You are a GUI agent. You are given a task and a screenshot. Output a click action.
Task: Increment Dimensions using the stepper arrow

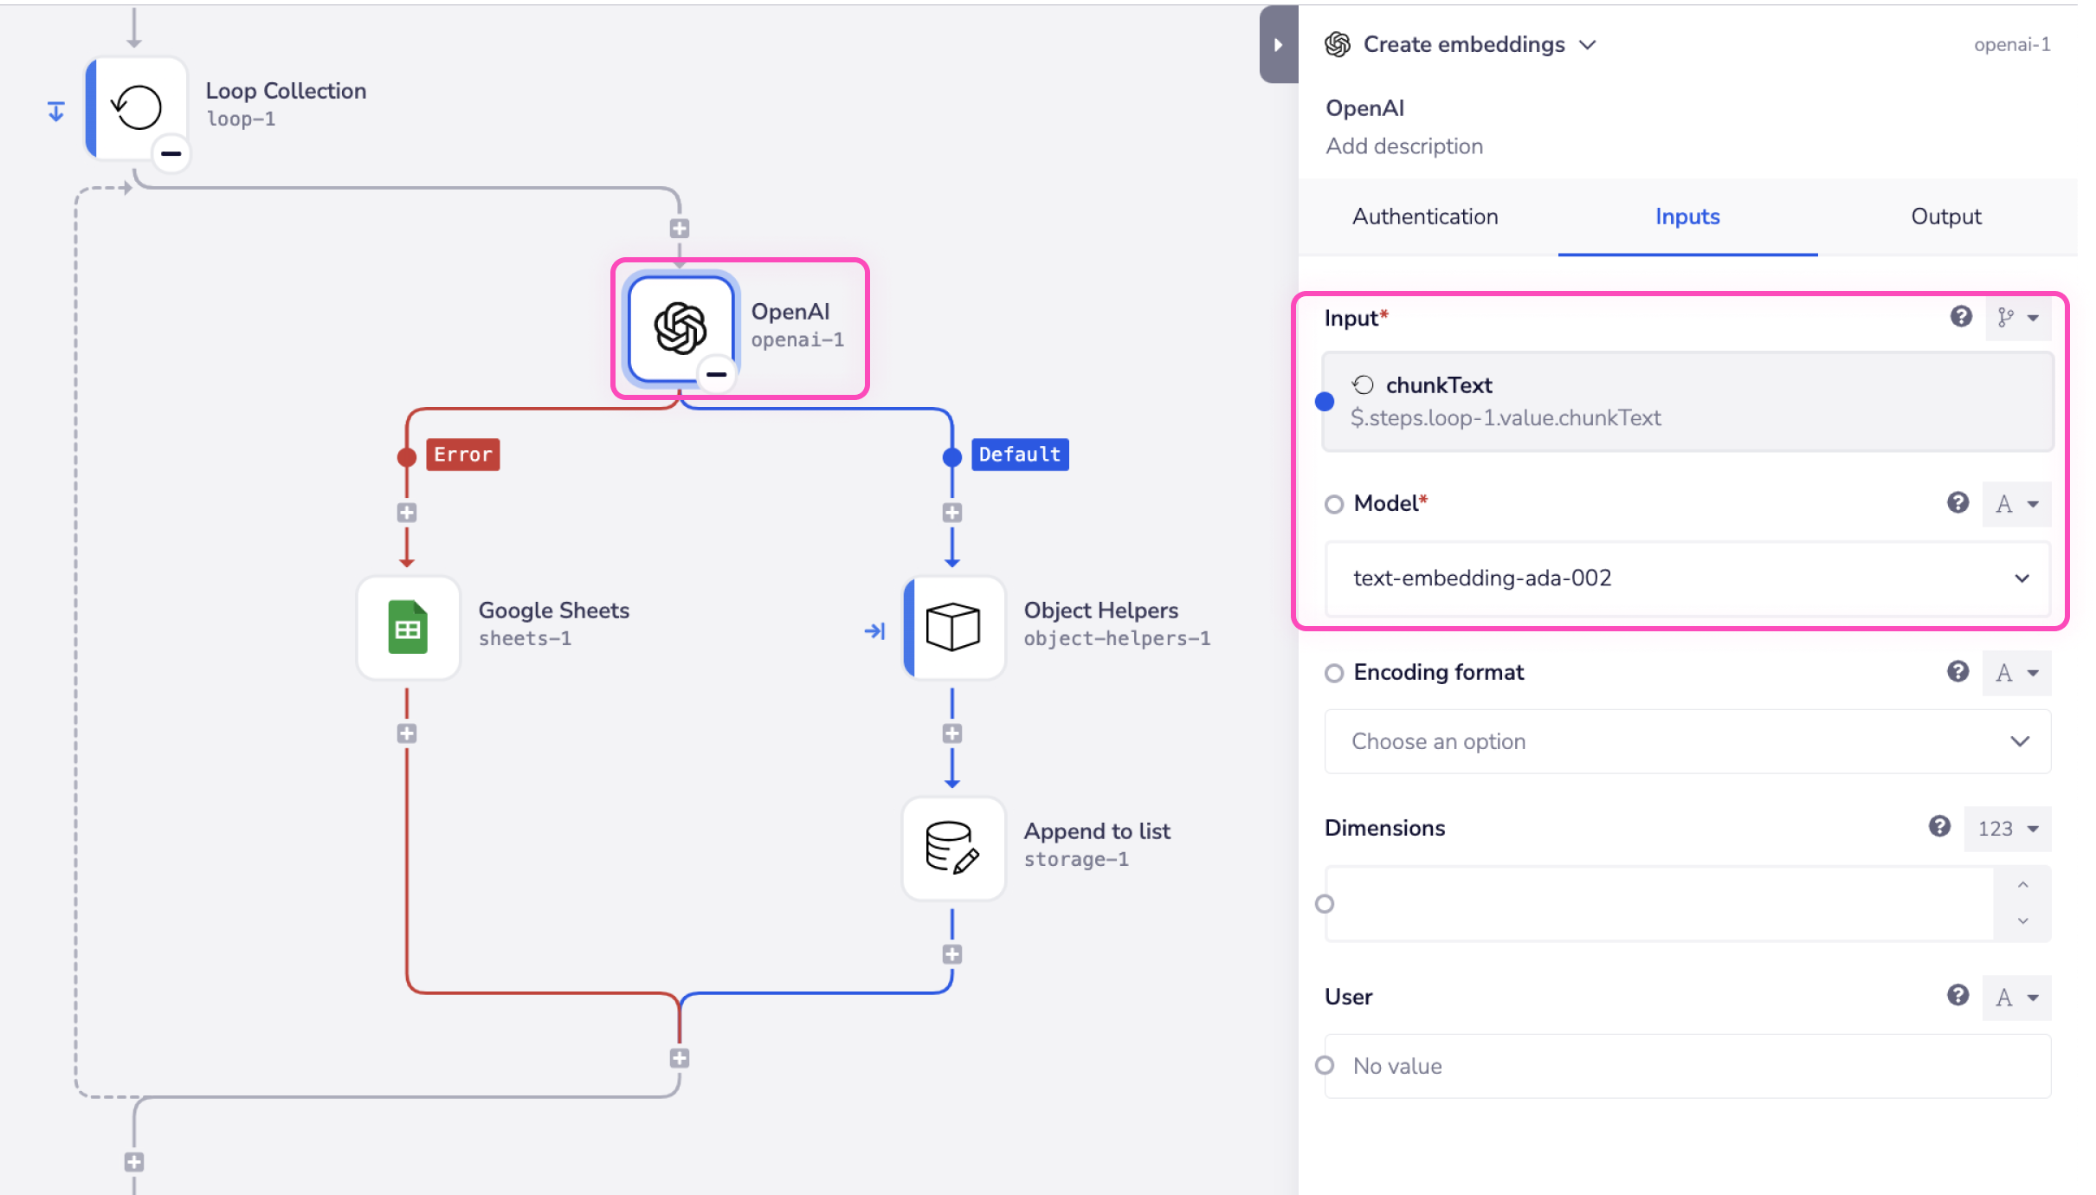(2022, 885)
